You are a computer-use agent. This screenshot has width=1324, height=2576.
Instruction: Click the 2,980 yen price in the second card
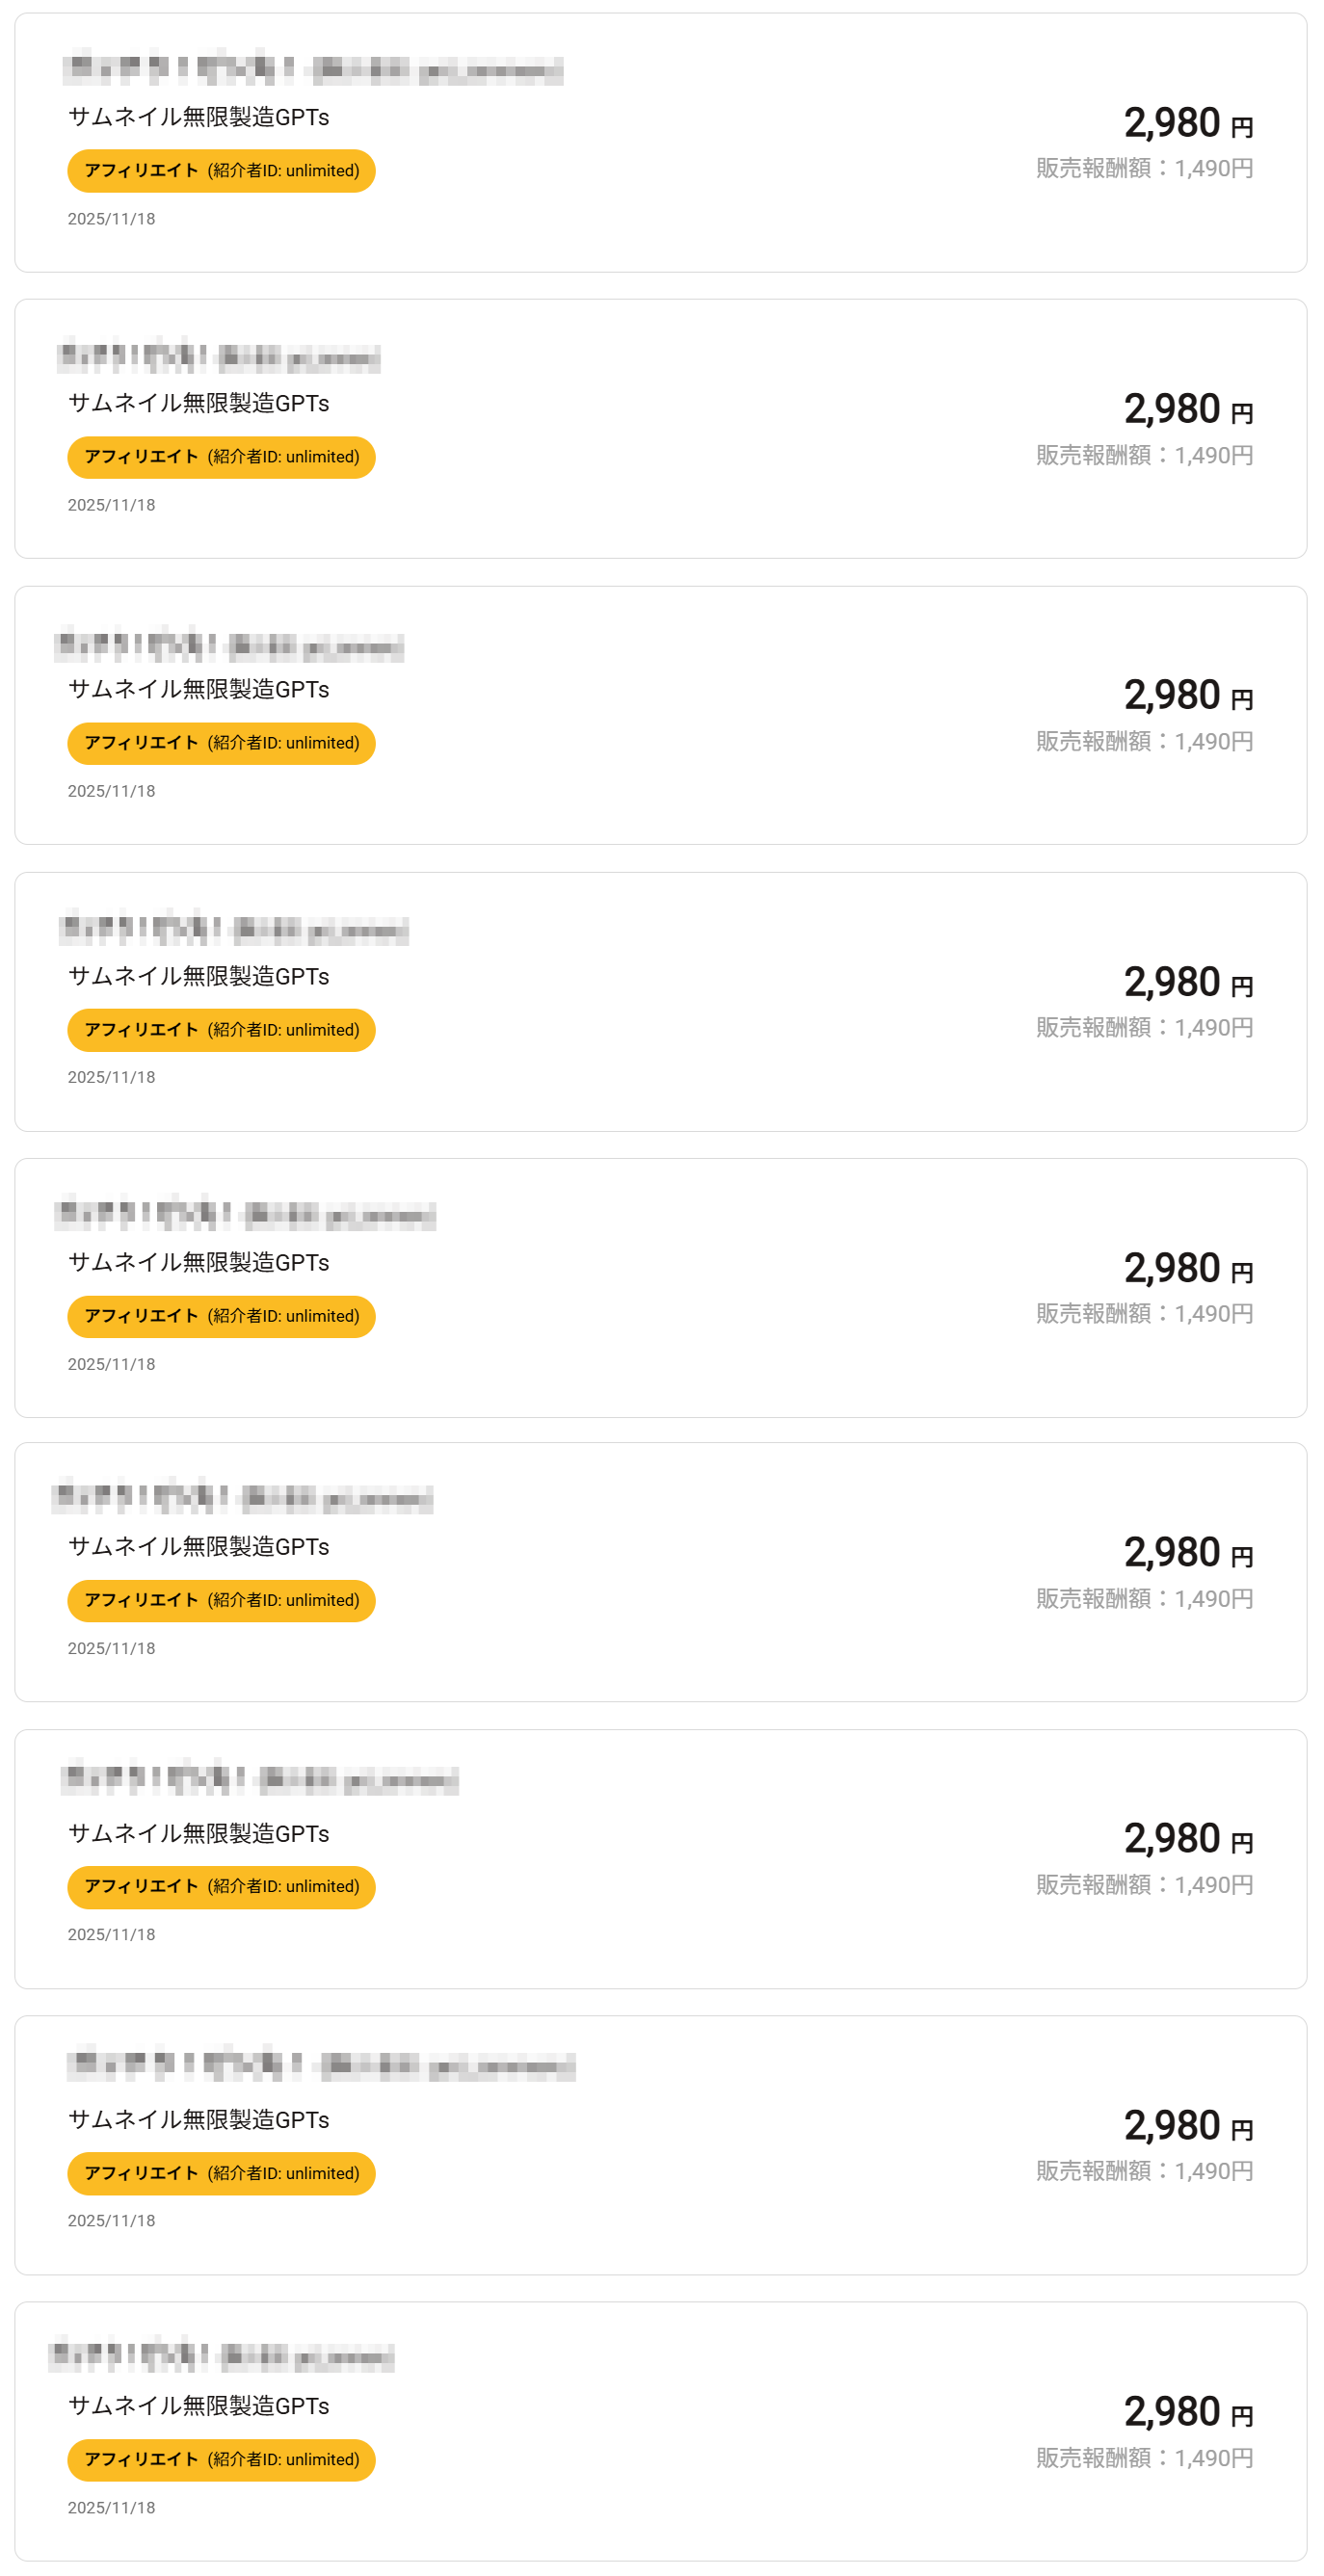coord(1187,409)
